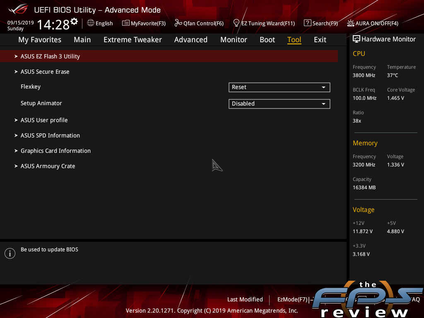Open the My Favorites tab
The width and height of the screenshot is (424, 318).
pyautogui.click(x=40, y=40)
